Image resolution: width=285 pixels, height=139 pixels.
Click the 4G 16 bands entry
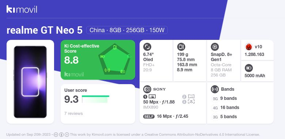tap(226, 108)
